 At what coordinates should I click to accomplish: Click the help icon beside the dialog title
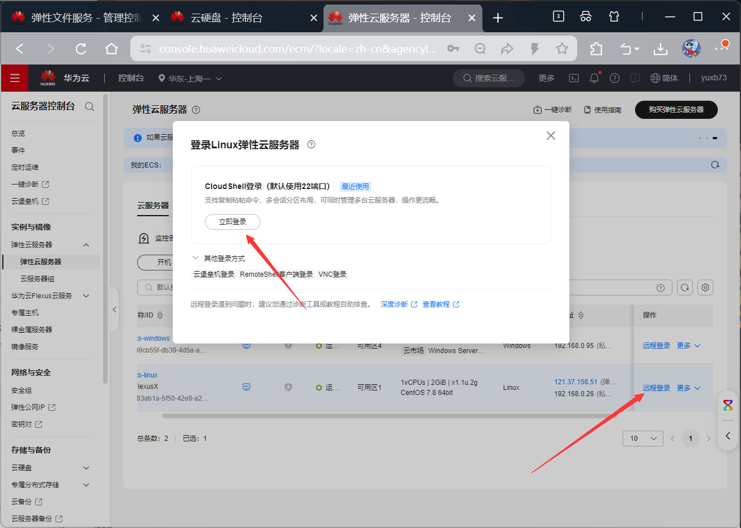click(x=311, y=144)
